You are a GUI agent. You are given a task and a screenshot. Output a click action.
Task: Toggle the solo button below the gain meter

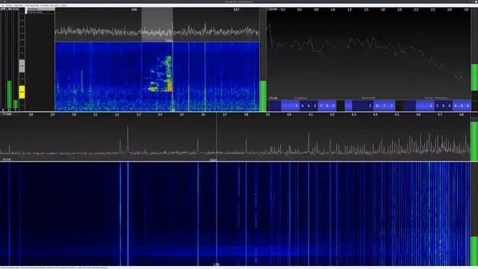click(474, 96)
